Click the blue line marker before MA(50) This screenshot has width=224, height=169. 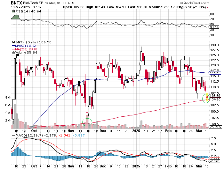click(x=13, y=46)
